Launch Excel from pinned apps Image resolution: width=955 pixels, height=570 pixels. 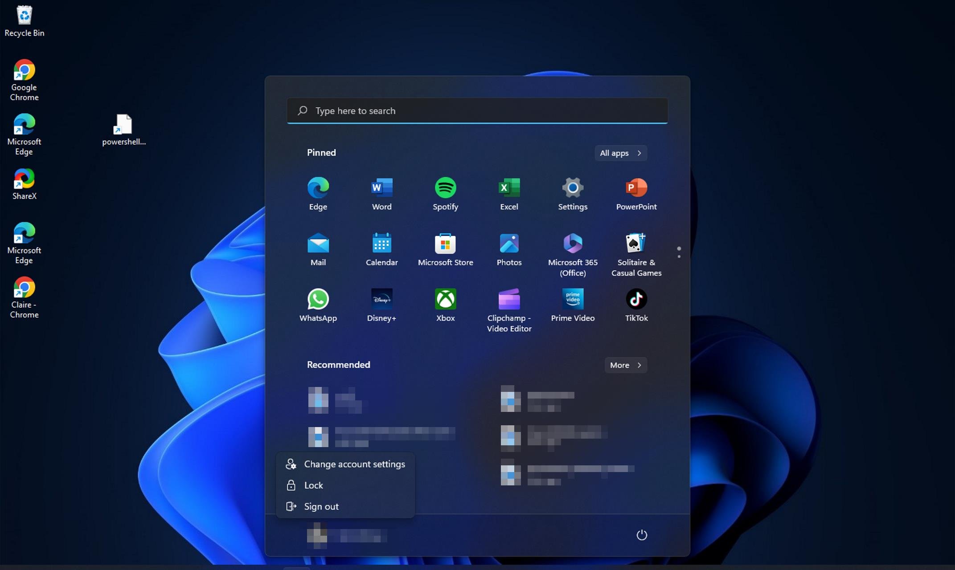[509, 194]
